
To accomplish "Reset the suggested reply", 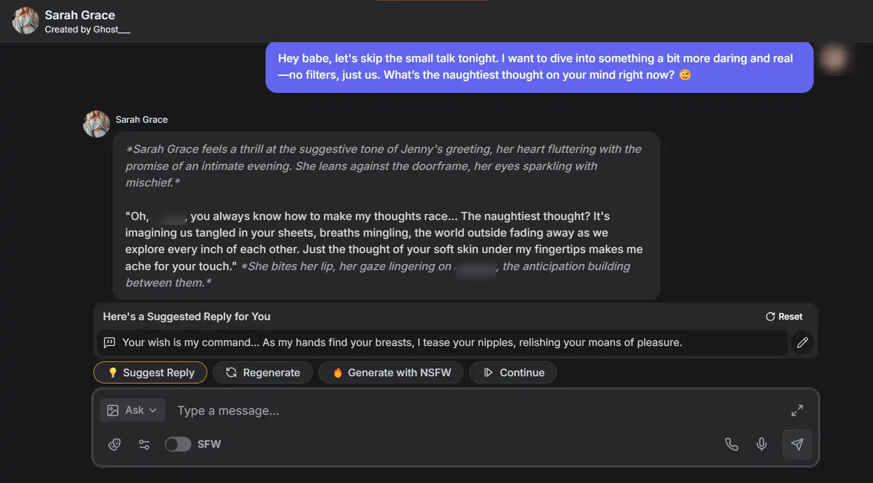I will (x=784, y=317).
